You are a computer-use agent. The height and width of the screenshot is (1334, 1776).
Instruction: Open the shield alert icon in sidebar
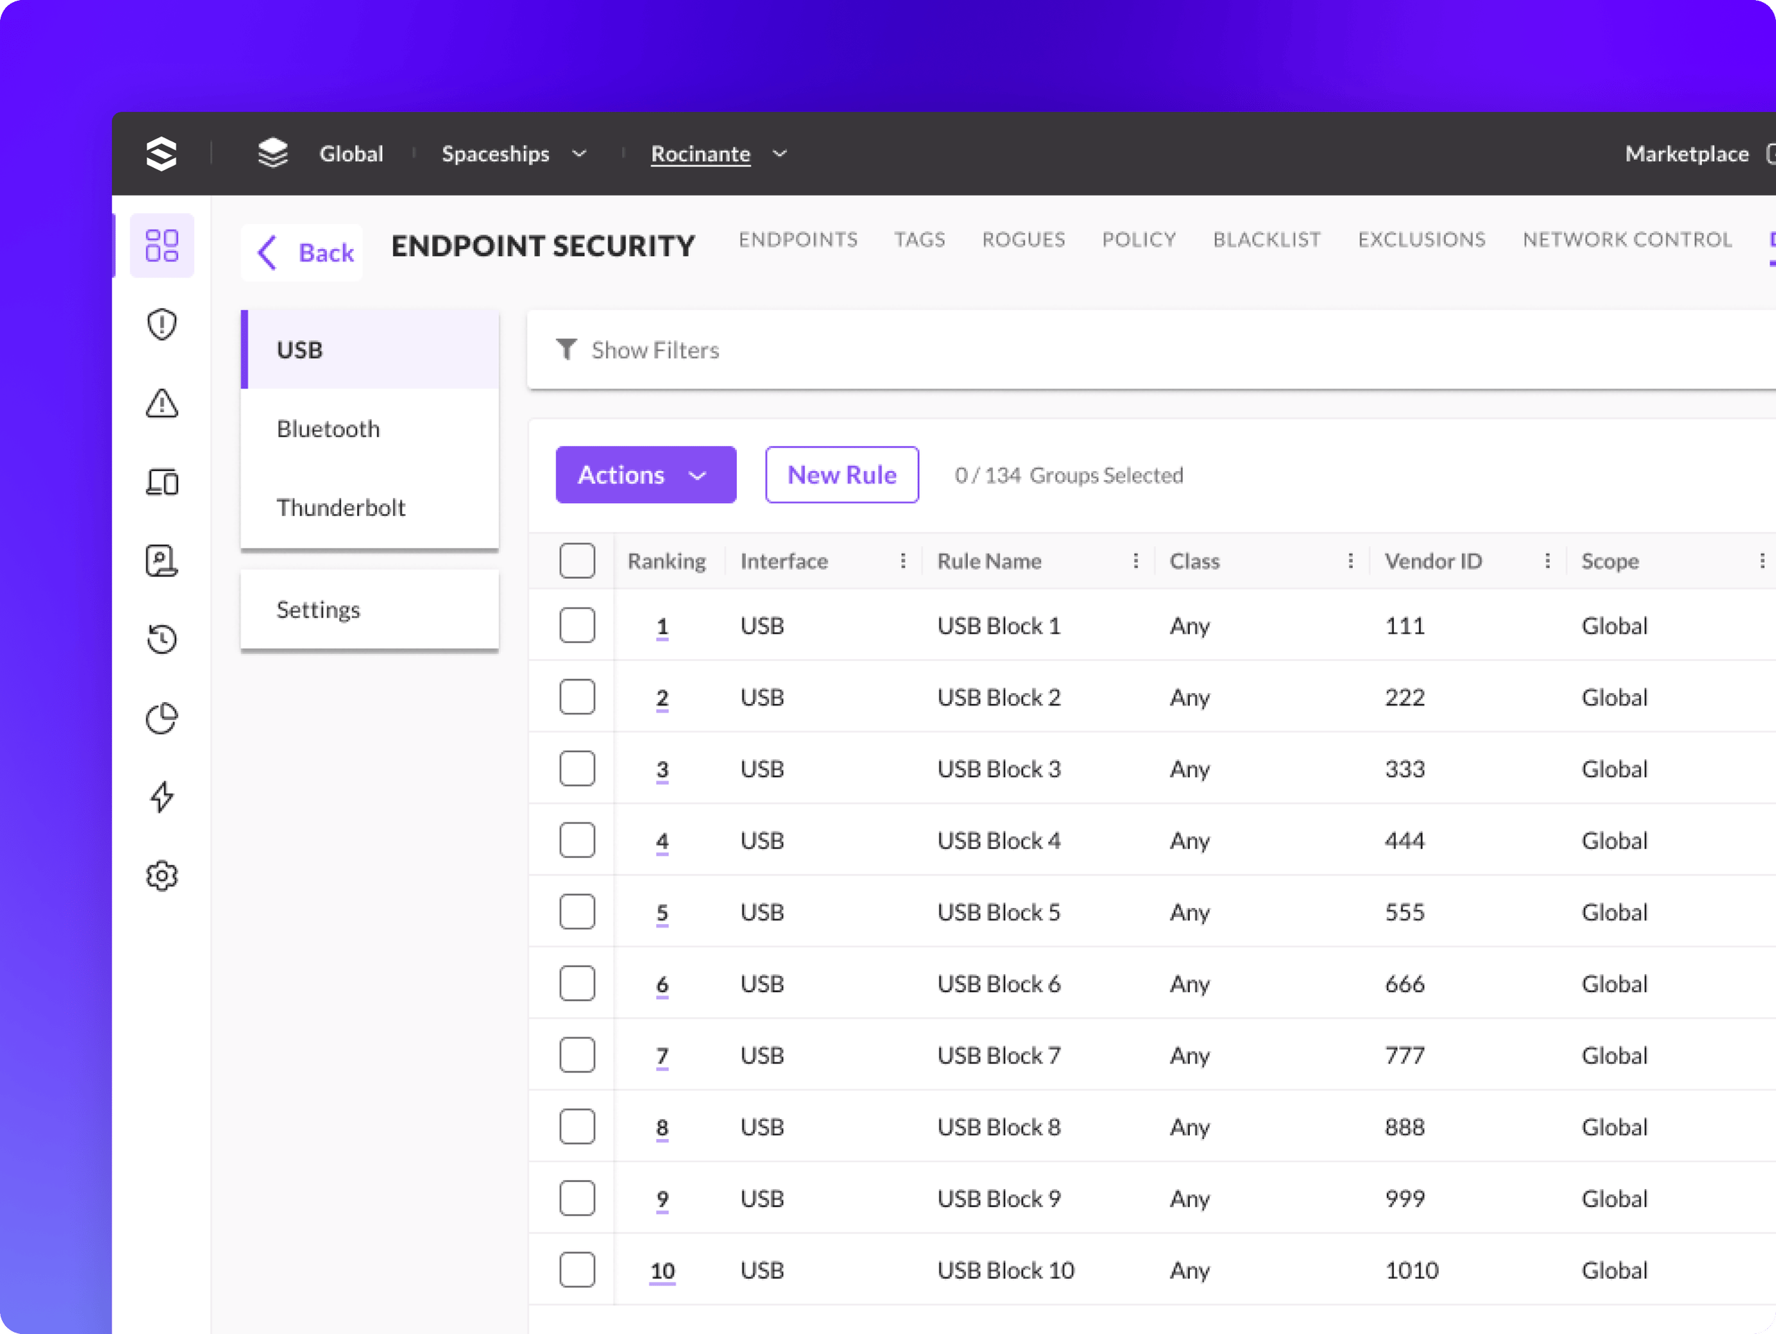162,324
